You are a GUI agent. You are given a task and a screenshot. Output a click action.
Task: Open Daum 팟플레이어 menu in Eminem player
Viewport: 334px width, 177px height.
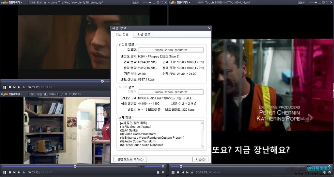[x=11, y=3]
